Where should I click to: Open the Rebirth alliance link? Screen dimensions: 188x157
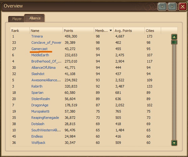coord(37,86)
